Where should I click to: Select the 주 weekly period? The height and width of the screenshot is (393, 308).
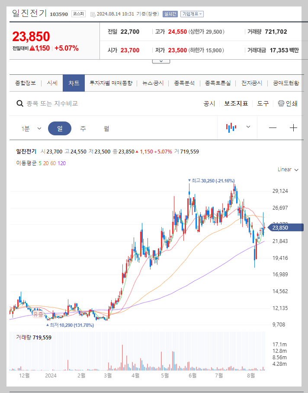tap(83, 128)
